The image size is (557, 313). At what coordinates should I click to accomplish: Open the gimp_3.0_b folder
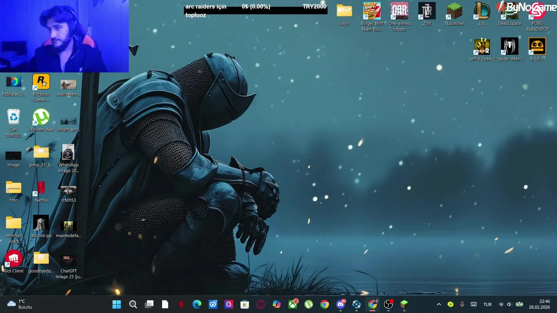pos(41,156)
